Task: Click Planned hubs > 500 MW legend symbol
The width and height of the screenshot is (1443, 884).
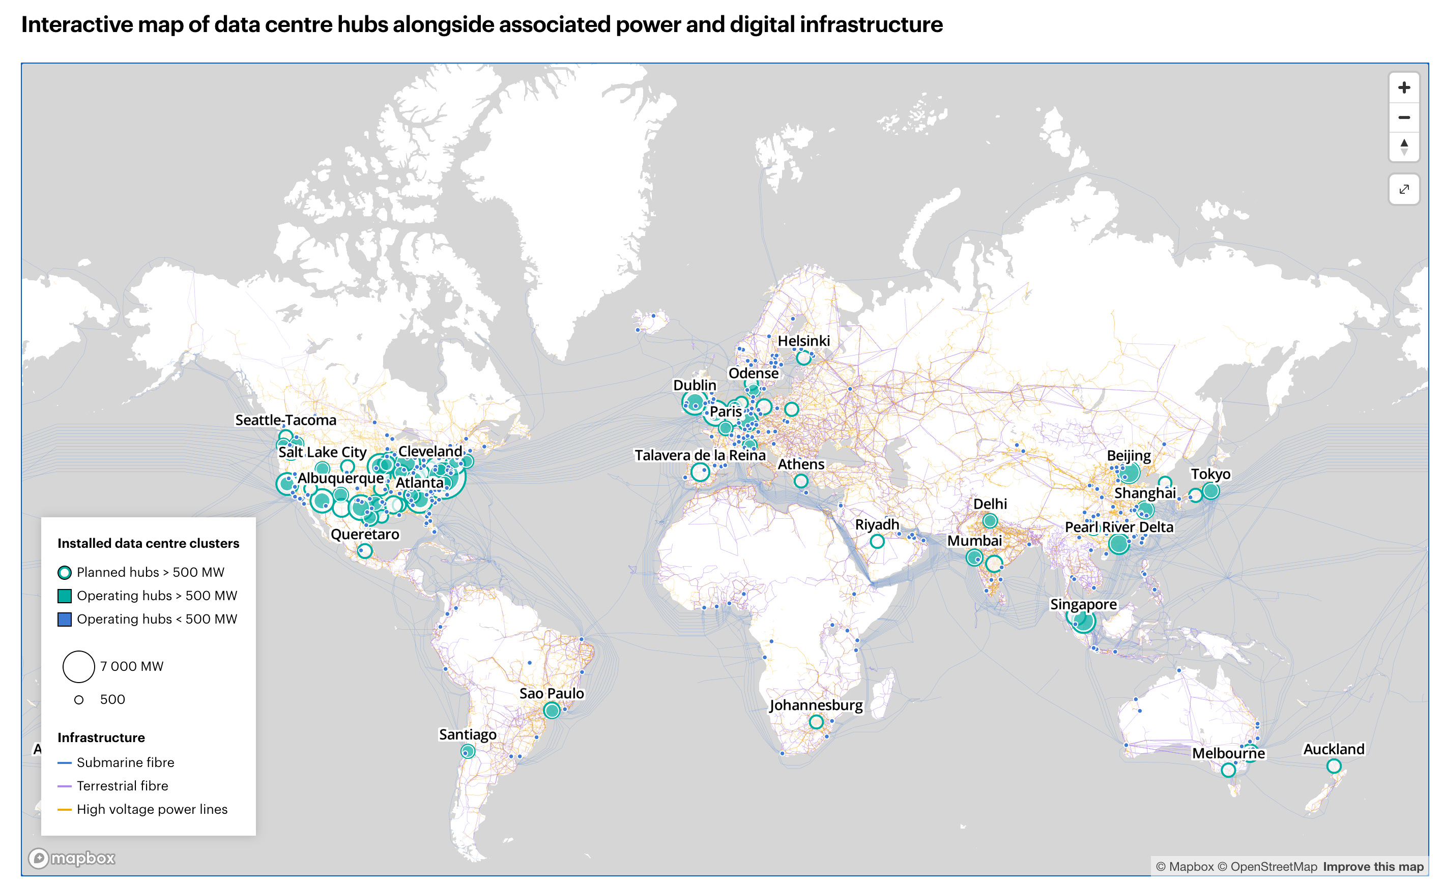Action: [65, 573]
